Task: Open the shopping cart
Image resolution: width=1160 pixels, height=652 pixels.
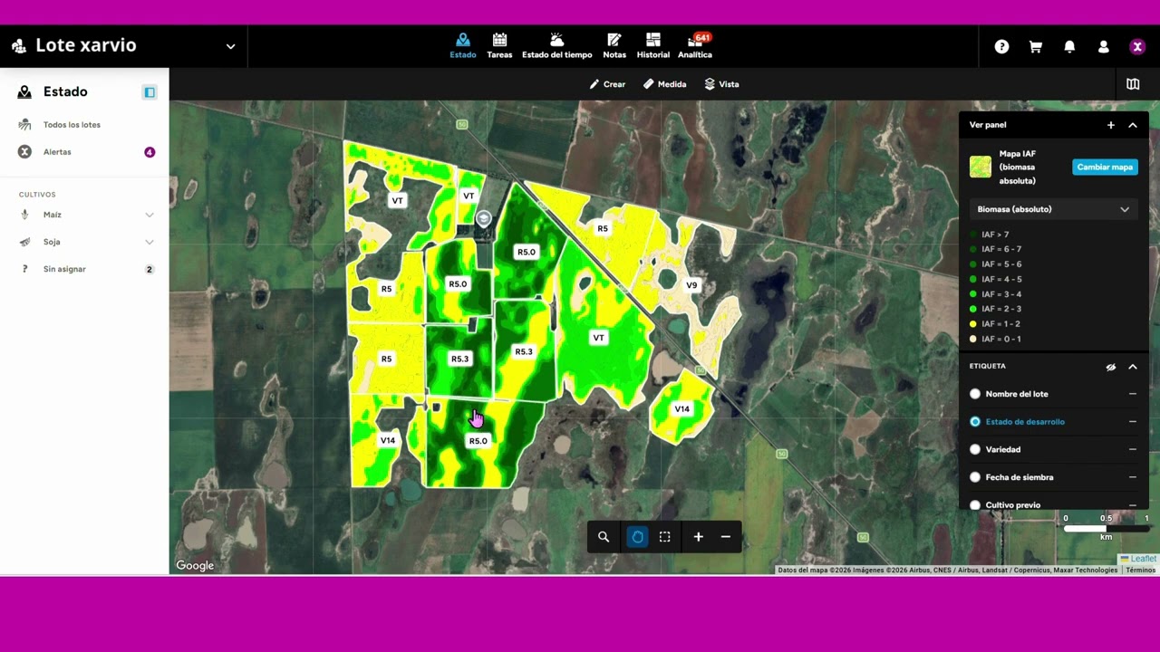Action: pyautogui.click(x=1035, y=47)
